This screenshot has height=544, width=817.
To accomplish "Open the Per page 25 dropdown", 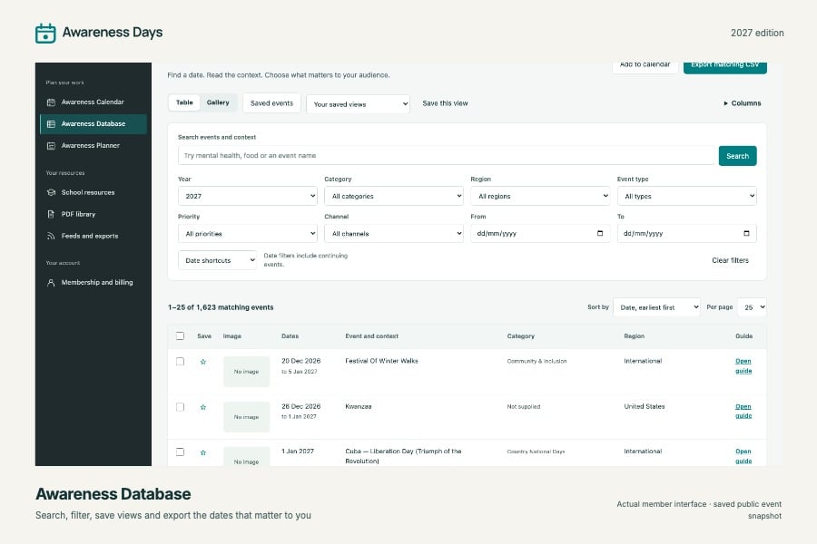I will tap(752, 307).
